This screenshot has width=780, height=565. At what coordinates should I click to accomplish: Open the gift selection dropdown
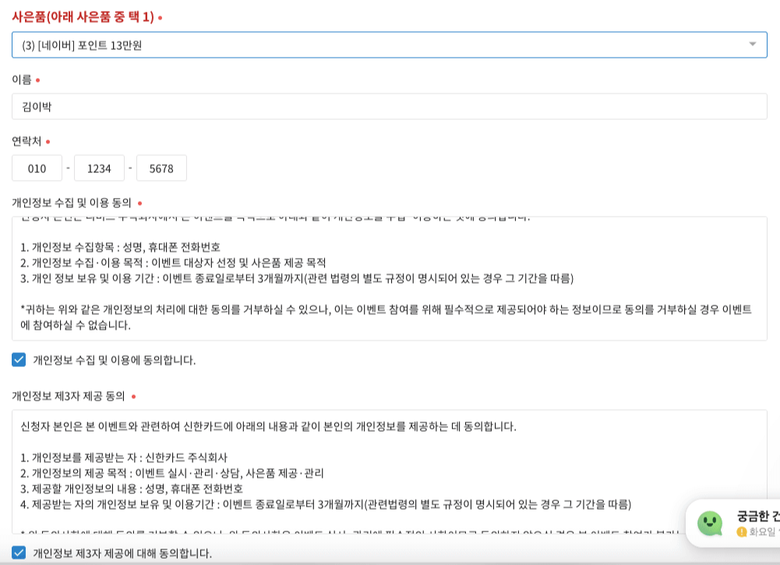390,44
